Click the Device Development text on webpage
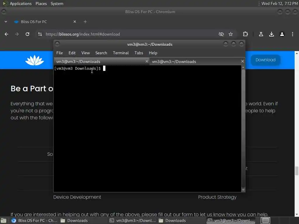Viewport: 299px width, 224px height. (x=77, y=197)
